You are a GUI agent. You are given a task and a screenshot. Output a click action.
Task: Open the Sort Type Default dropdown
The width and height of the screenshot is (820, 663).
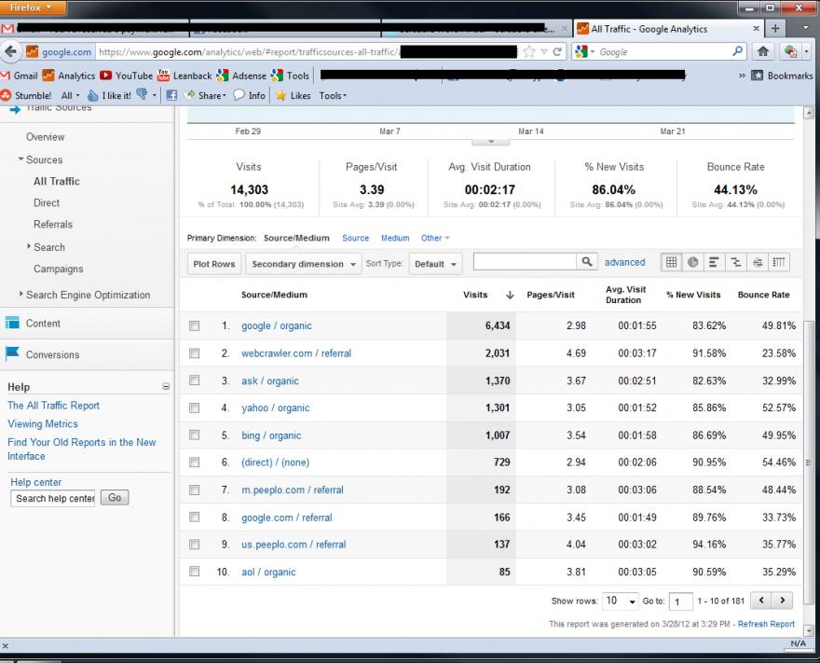435,264
